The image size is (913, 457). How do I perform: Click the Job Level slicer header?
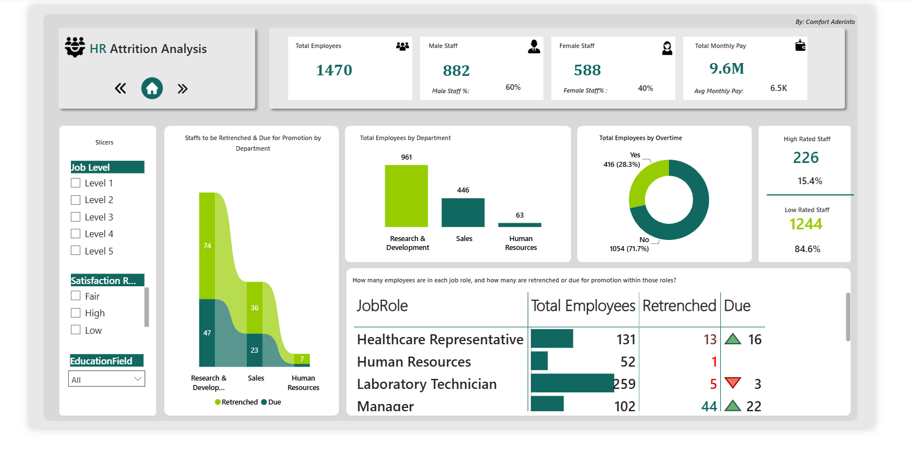click(x=107, y=167)
